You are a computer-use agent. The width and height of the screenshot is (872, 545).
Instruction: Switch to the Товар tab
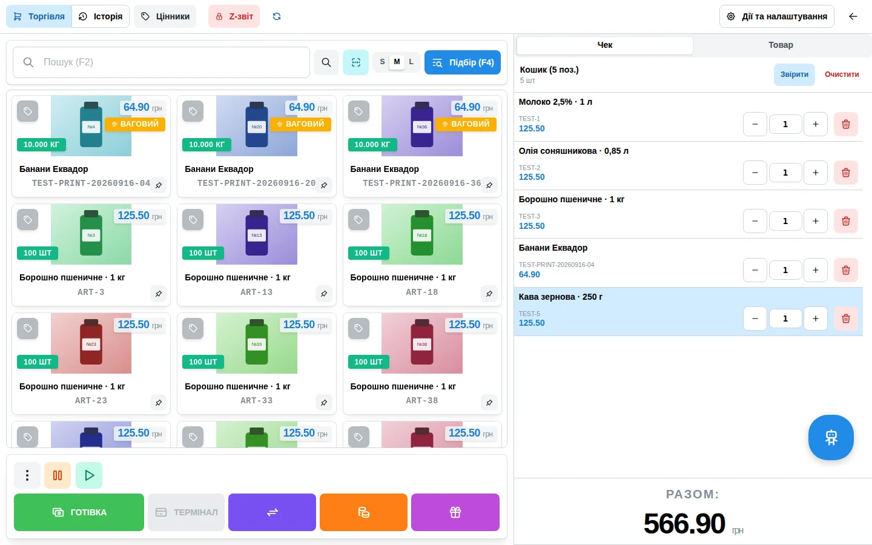(781, 45)
